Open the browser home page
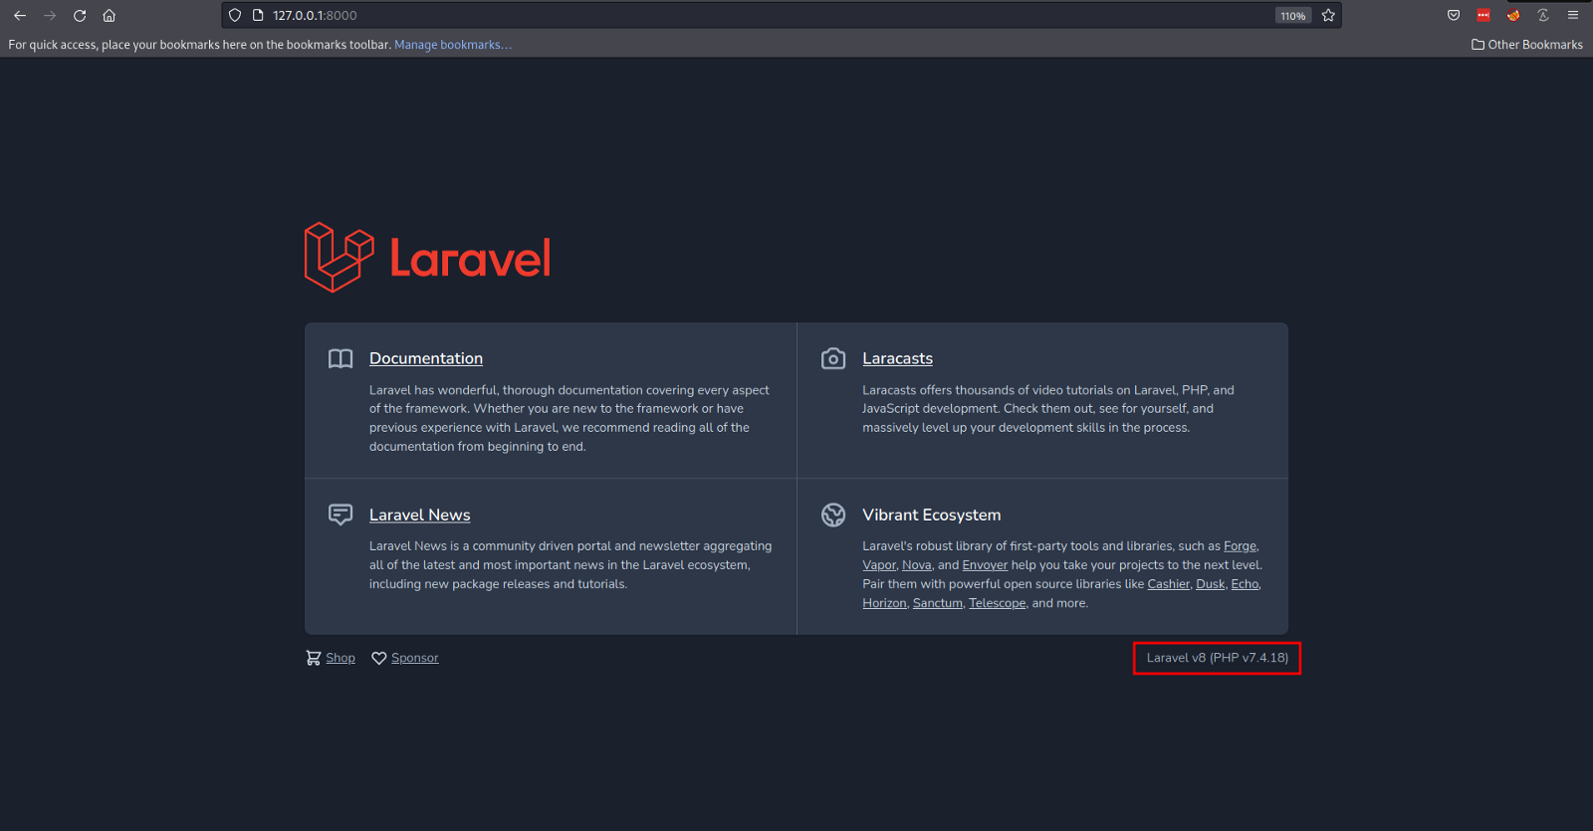Image resolution: width=1593 pixels, height=831 pixels. pos(110,15)
